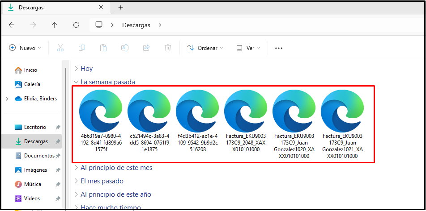
Task: Open the Ordenar sort dropdown
Action: [205, 48]
